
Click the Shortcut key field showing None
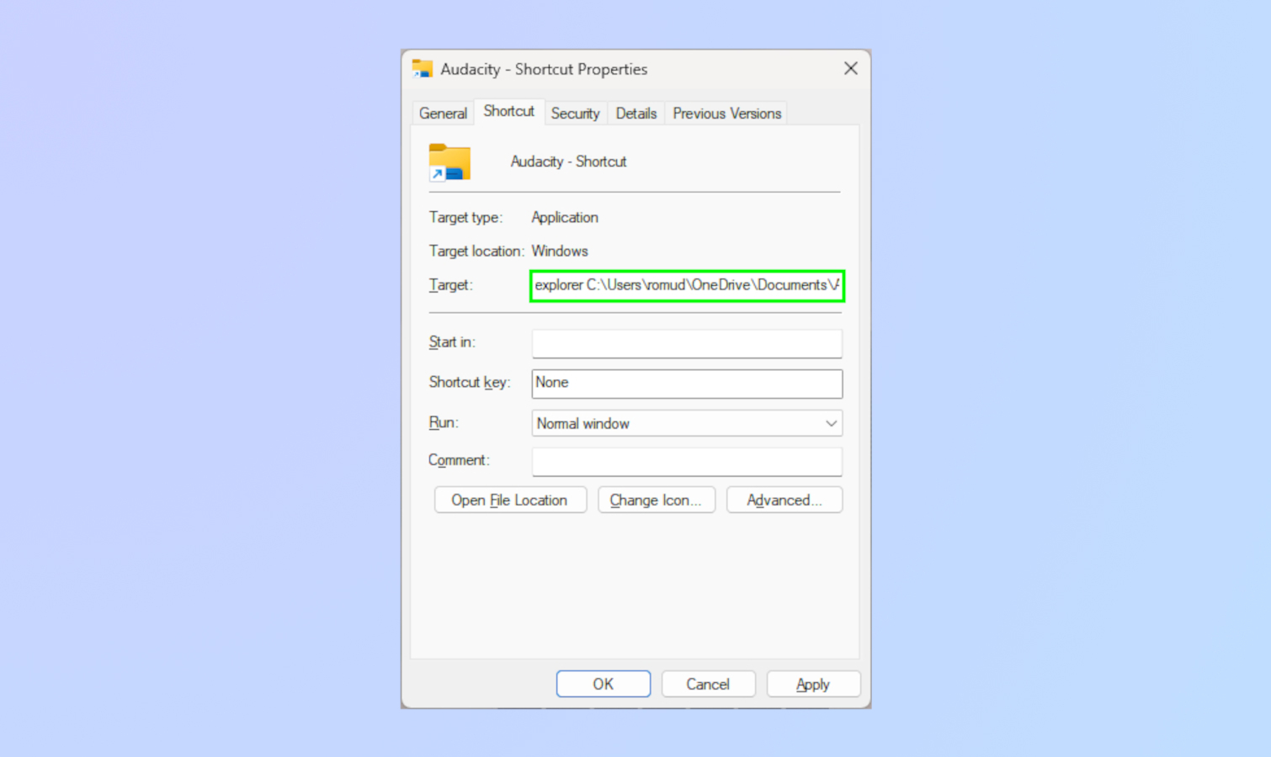tap(687, 384)
